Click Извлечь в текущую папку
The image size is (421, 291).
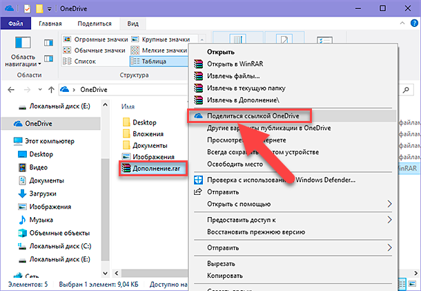coord(246,88)
